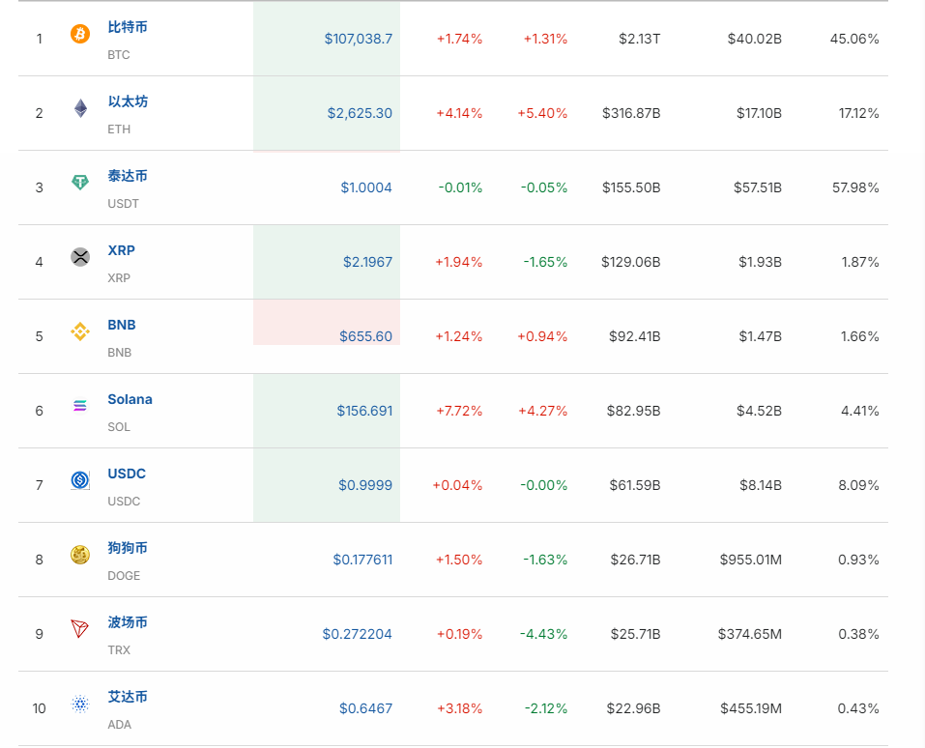Select the SOL ticker symbol text
The image size is (925, 748).
[119, 426]
